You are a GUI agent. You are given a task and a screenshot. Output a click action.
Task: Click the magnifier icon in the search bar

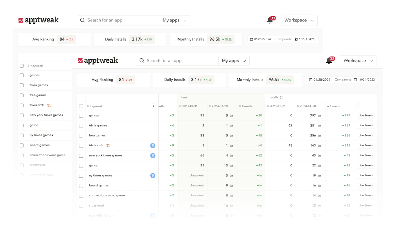click(x=142, y=61)
